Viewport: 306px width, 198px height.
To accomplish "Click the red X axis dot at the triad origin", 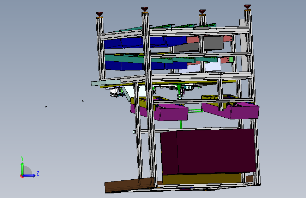I will (22, 176).
